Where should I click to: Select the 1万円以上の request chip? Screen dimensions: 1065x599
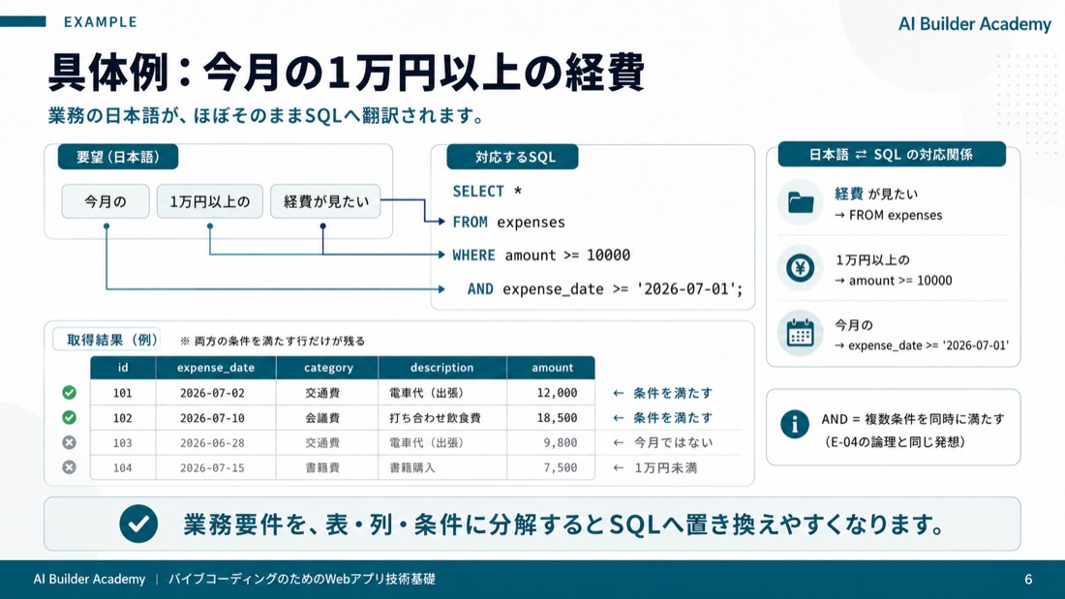pos(210,201)
